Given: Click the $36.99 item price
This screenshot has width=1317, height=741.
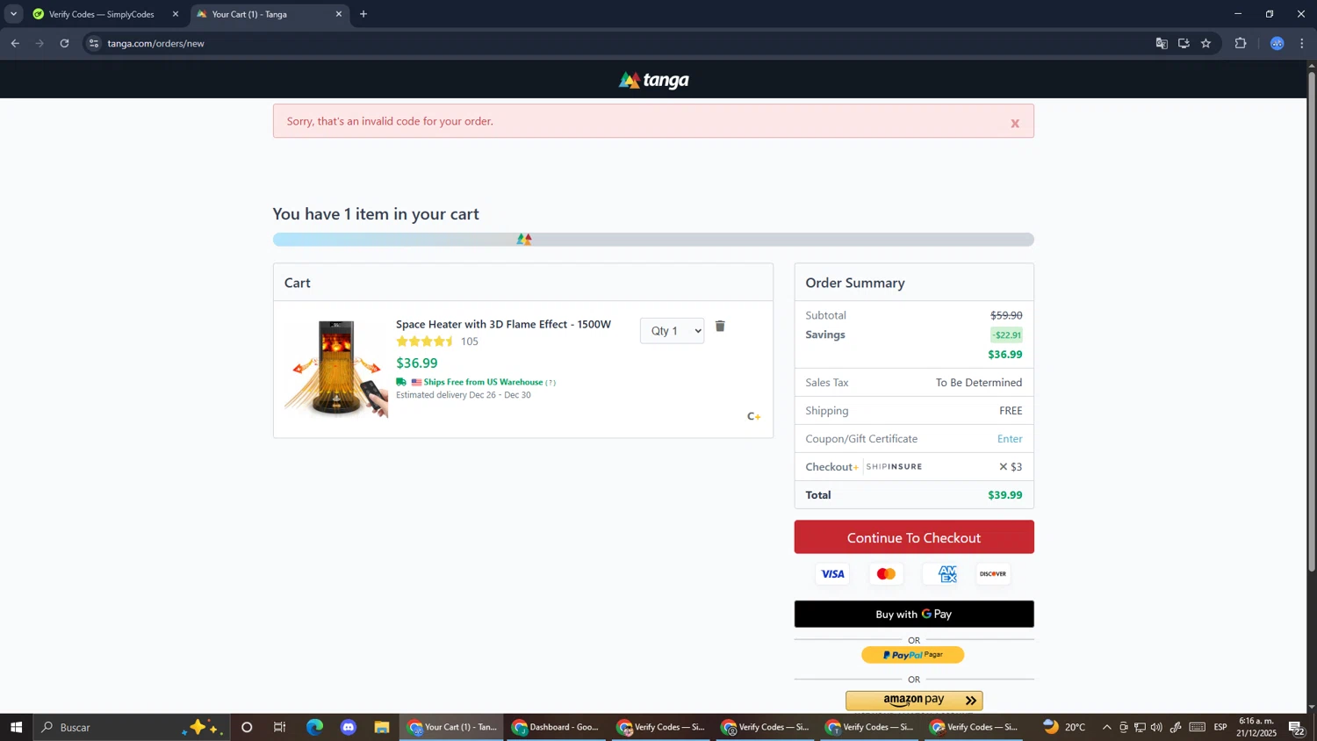Looking at the screenshot, I should coord(417,363).
